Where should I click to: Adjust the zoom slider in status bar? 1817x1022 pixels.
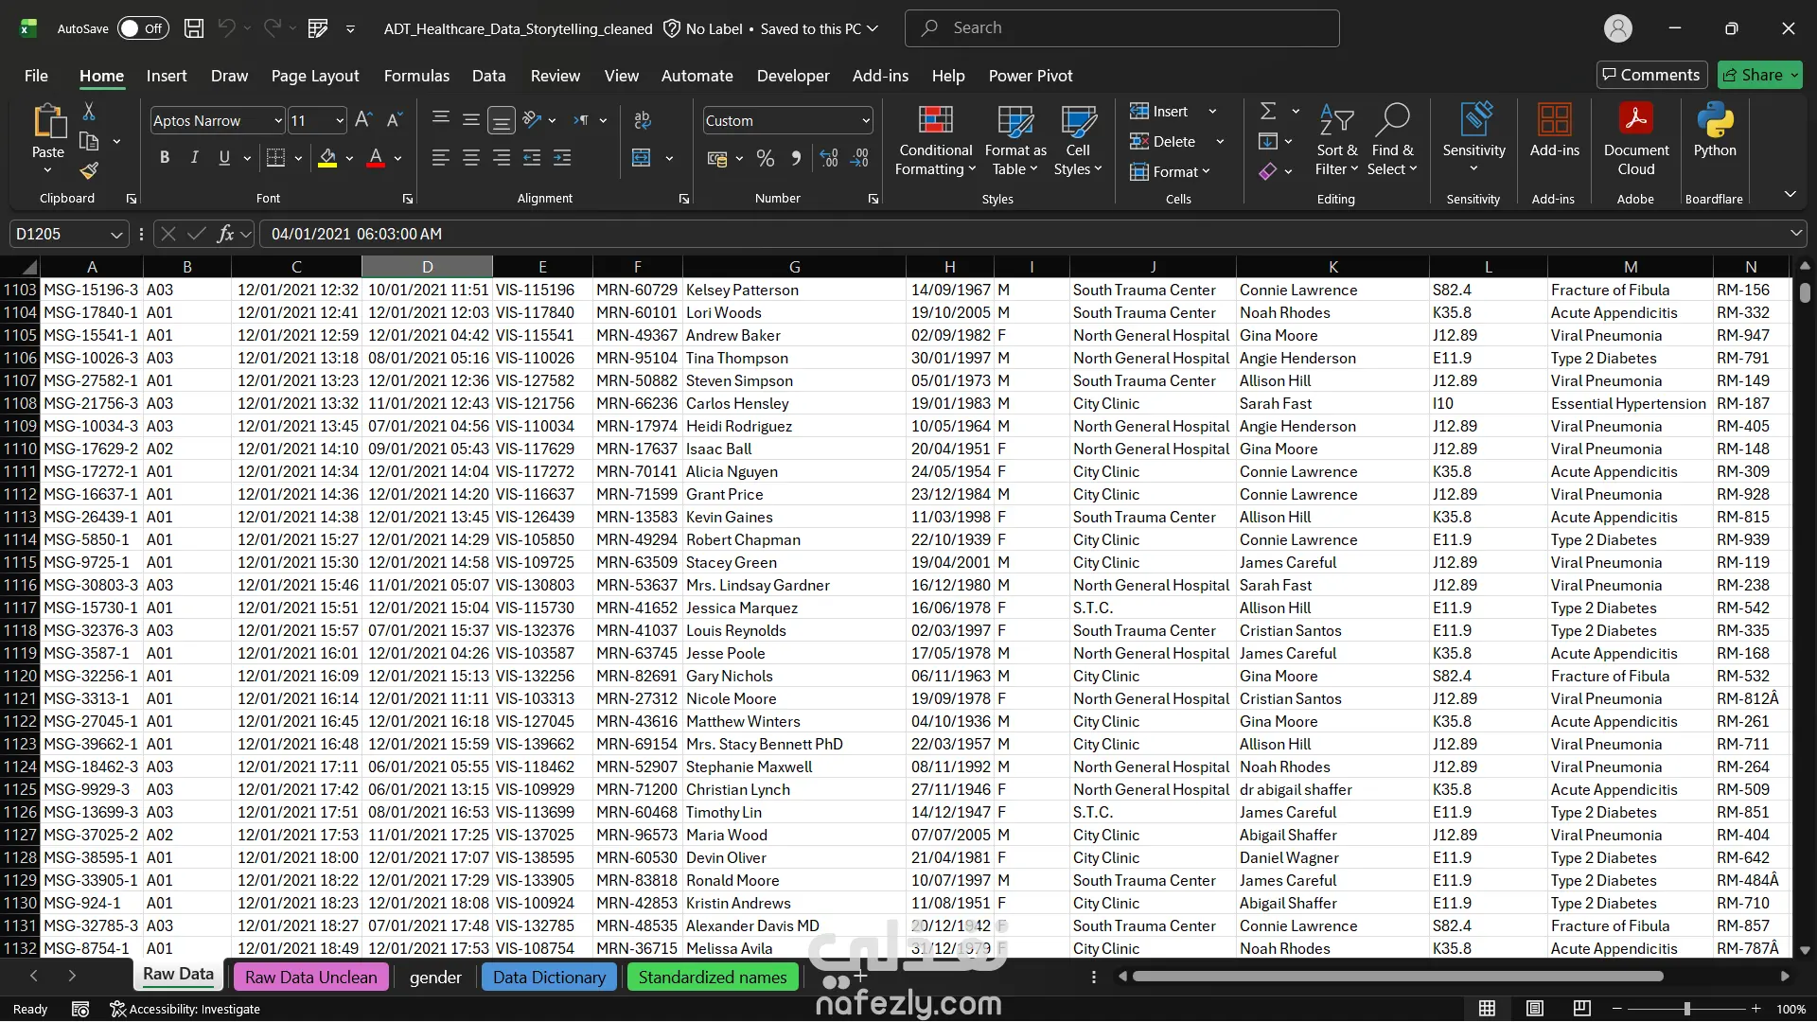[x=1686, y=1009]
